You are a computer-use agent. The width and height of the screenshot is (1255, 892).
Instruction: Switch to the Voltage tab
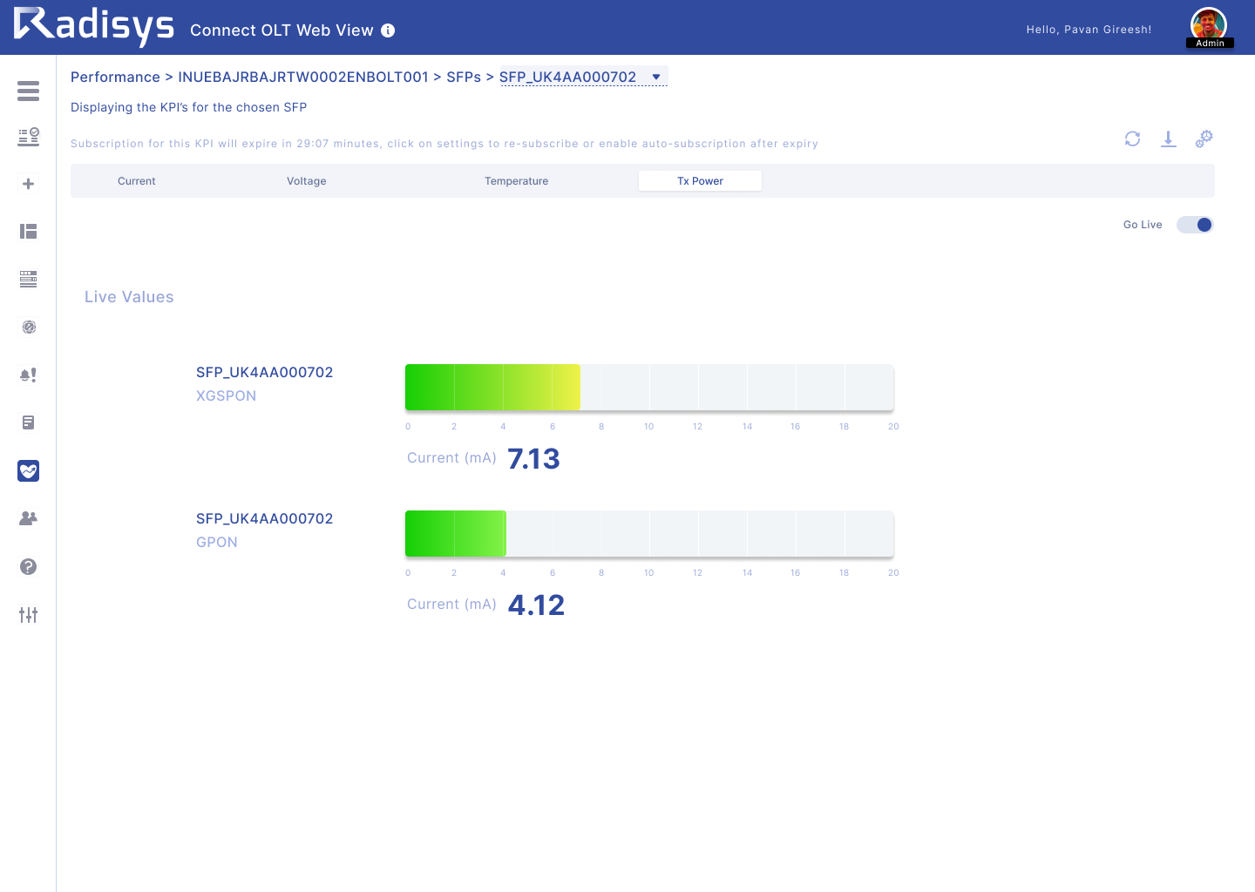(x=306, y=180)
